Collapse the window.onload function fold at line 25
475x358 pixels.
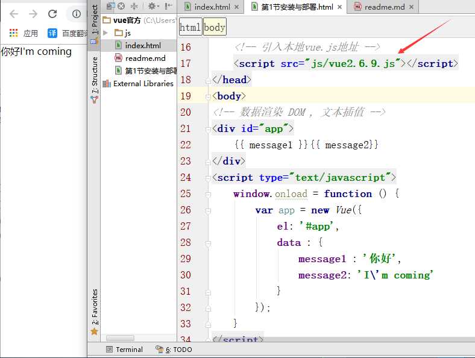[x=208, y=195]
